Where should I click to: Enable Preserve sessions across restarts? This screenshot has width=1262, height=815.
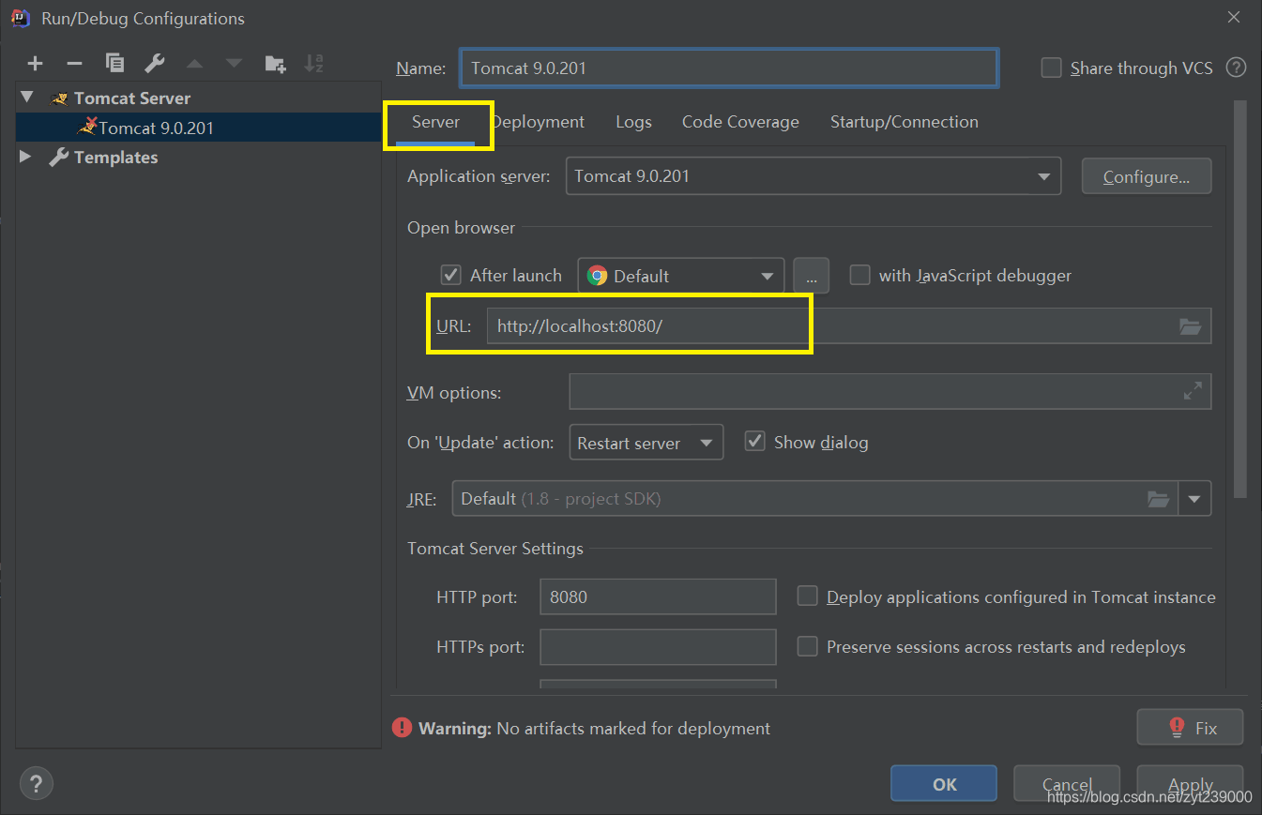coord(807,646)
